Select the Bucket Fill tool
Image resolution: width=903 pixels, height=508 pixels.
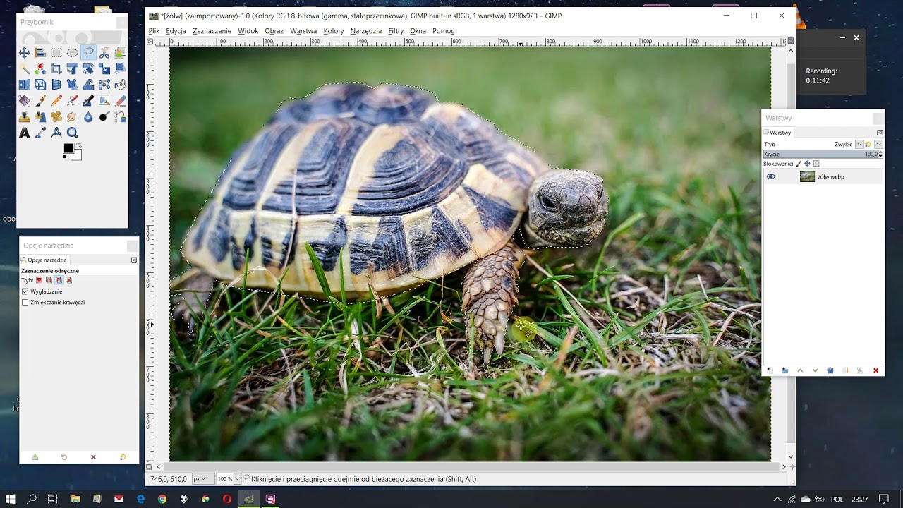click(x=121, y=85)
